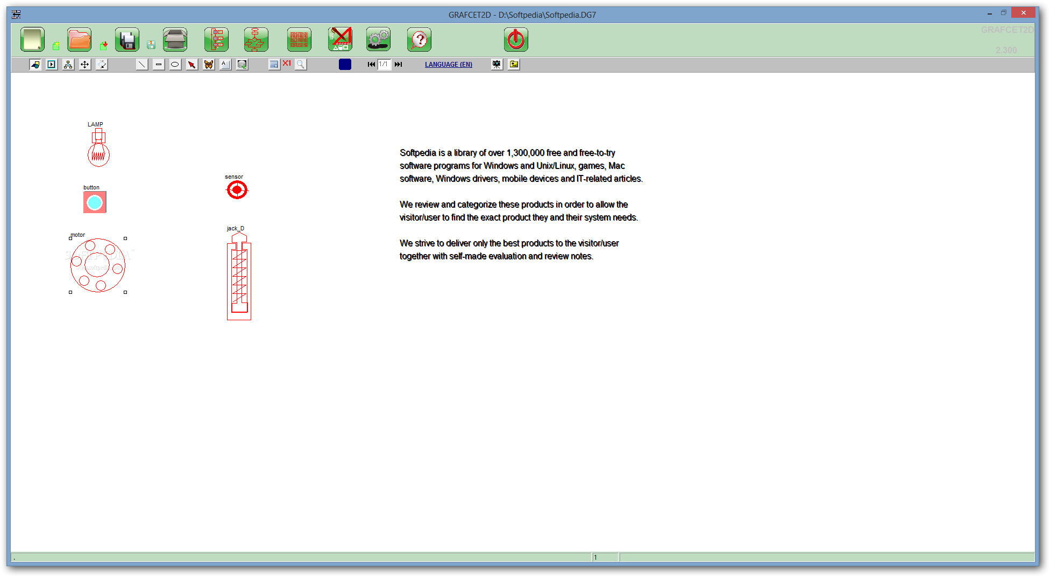Select the rotate/resize diagonal arrows tool
Screen dimensions: 1050x577
point(102,65)
